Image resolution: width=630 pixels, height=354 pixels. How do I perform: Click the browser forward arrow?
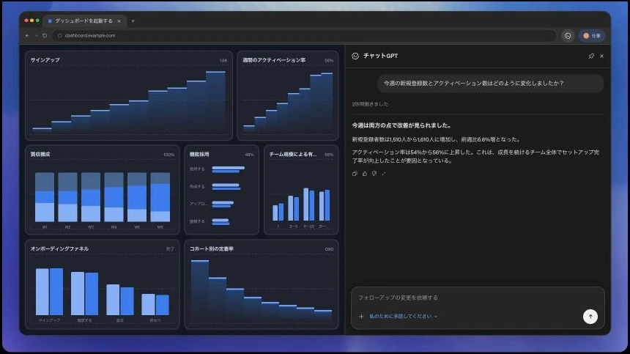click(36, 36)
